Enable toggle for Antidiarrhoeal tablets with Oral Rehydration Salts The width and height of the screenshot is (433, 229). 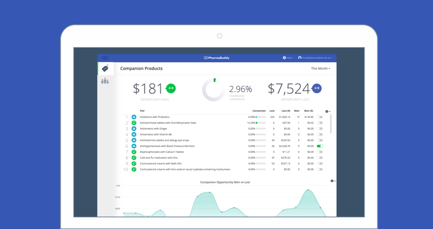(320, 123)
